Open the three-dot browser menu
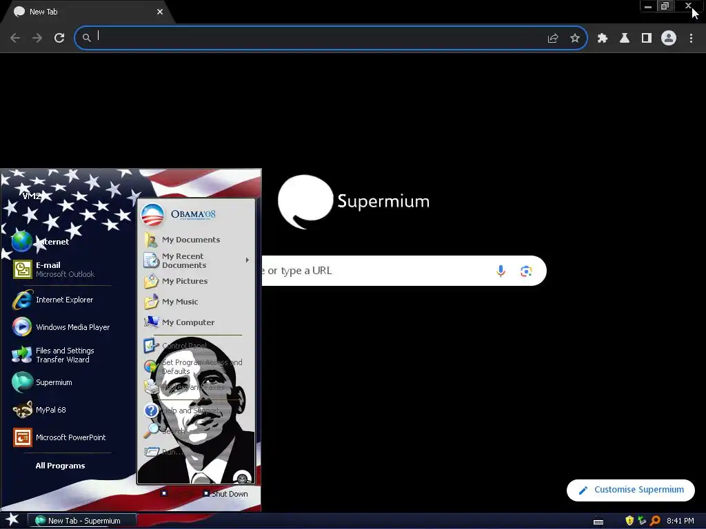Screen dimensions: 706x529 coord(691,39)
